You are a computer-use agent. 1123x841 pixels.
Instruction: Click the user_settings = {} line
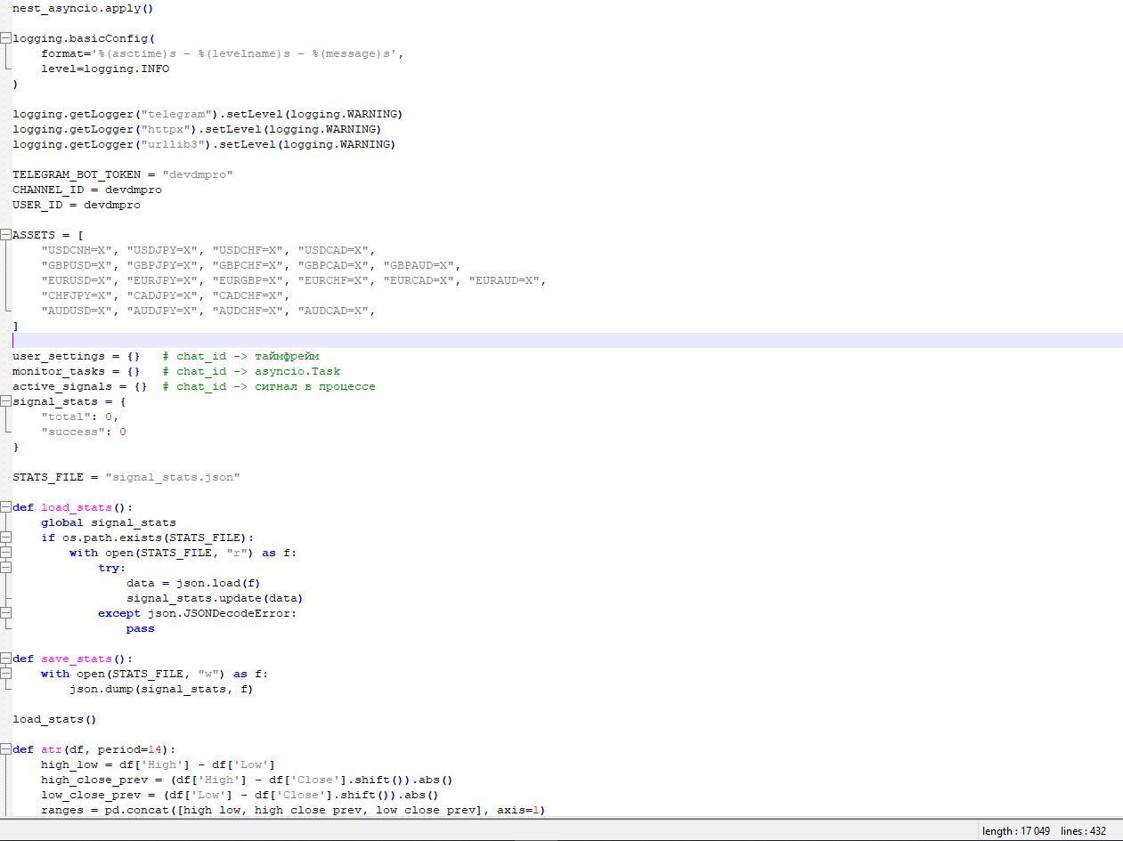coord(166,356)
